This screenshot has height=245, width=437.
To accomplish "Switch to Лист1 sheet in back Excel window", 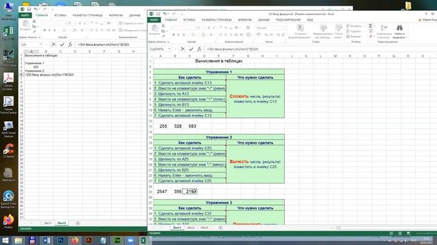I will tap(48, 223).
